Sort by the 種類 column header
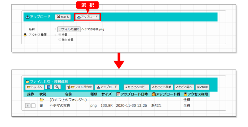This screenshot has width=248, height=127. [94, 94]
